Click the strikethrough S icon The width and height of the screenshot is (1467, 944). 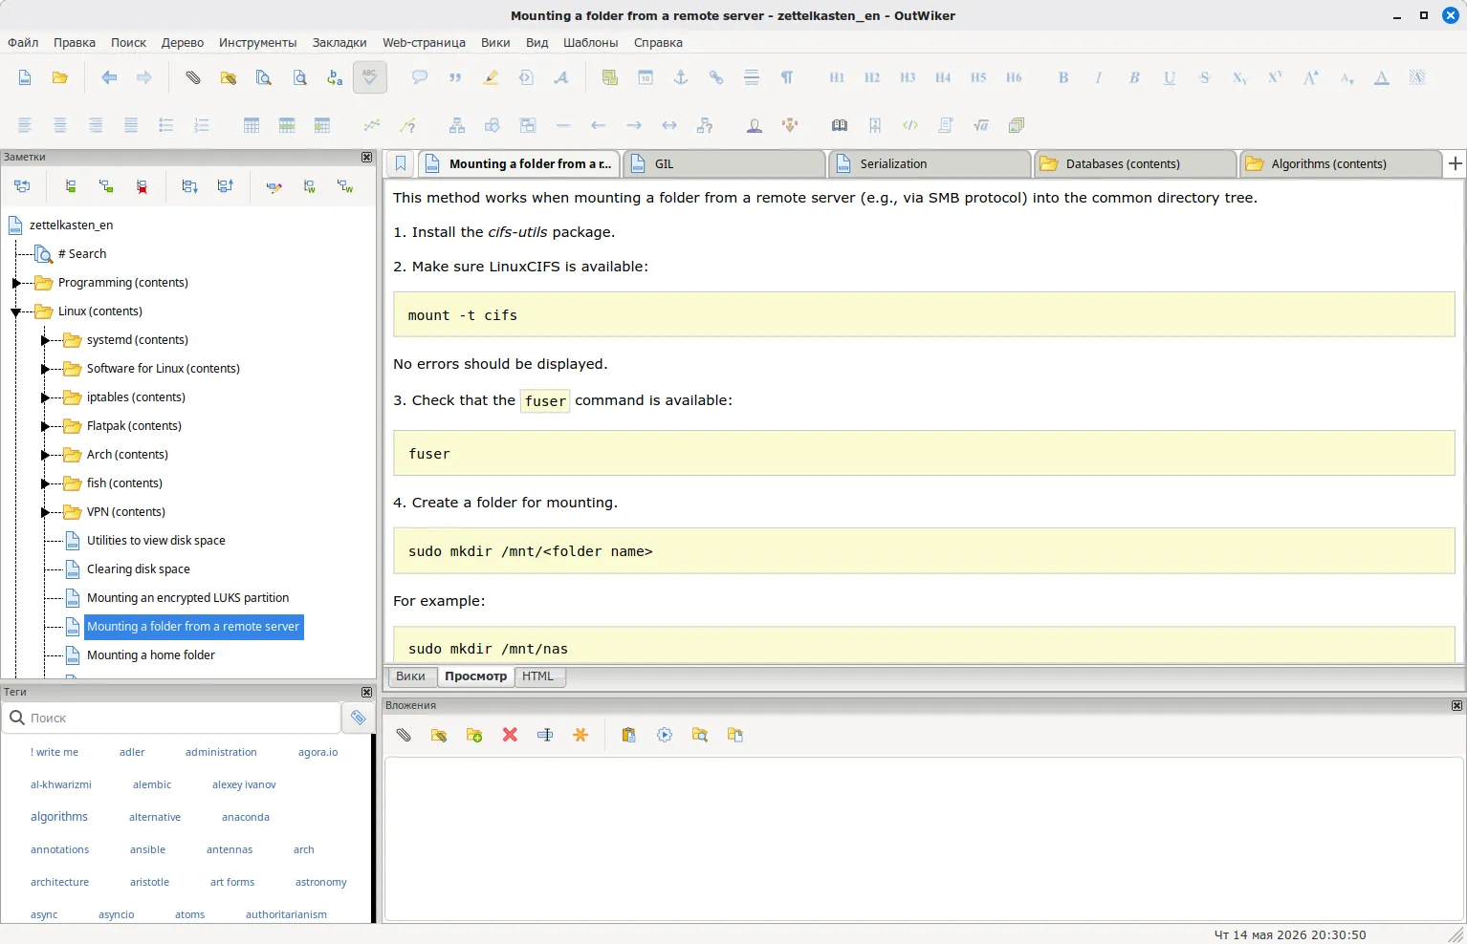[1204, 77]
